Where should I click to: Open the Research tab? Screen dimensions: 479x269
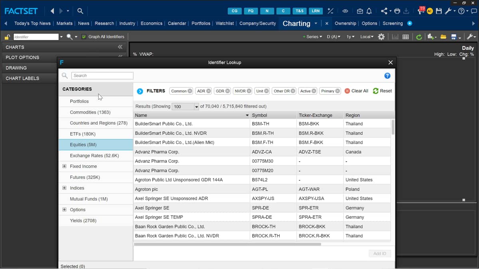tap(104, 23)
